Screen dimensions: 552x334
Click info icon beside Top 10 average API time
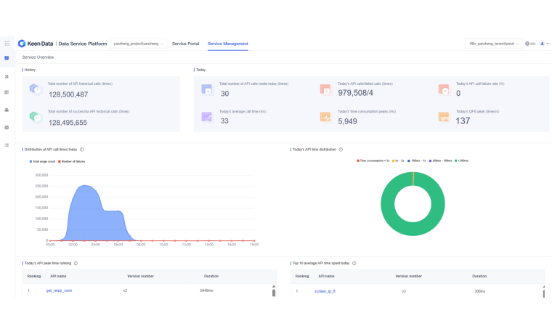coord(354,264)
